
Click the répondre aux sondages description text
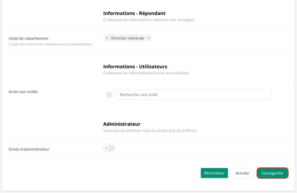point(149,20)
